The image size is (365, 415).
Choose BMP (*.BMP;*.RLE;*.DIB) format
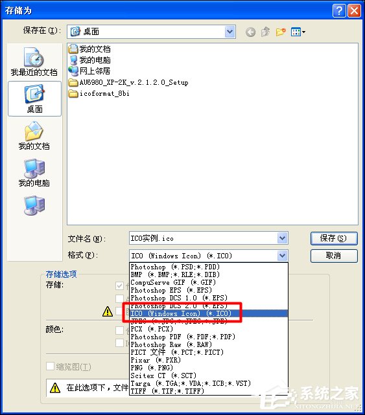click(x=208, y=275)
